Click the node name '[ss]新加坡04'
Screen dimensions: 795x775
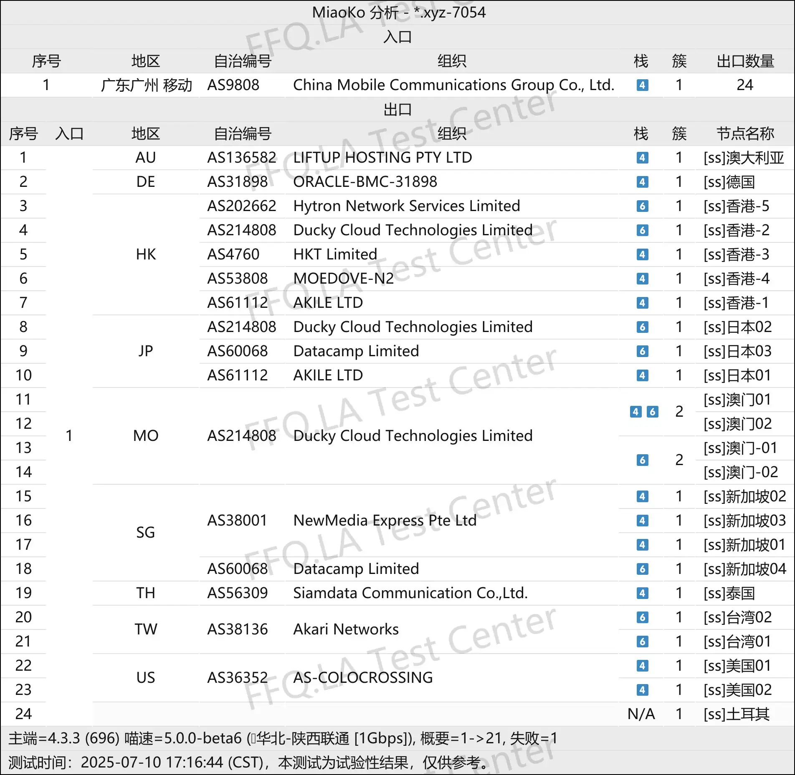point(745,569)
